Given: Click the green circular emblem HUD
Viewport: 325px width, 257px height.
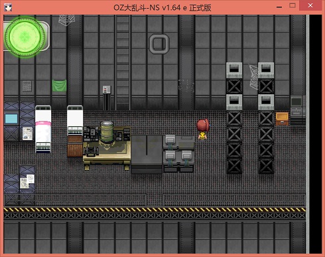Looking at the screenshot, I should (25, 37).
